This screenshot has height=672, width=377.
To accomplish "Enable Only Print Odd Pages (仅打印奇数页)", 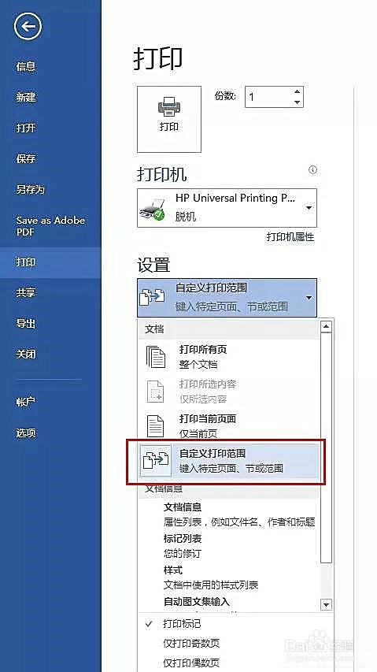I will pos(191,643).
